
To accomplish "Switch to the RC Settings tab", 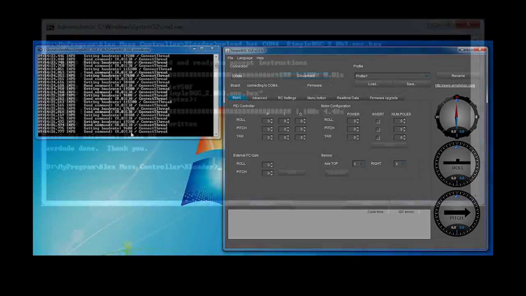I will click(287, 98).
